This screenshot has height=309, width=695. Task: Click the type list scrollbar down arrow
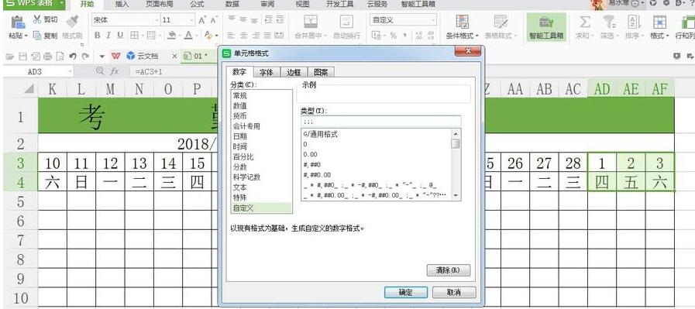(x=456, y=195)
